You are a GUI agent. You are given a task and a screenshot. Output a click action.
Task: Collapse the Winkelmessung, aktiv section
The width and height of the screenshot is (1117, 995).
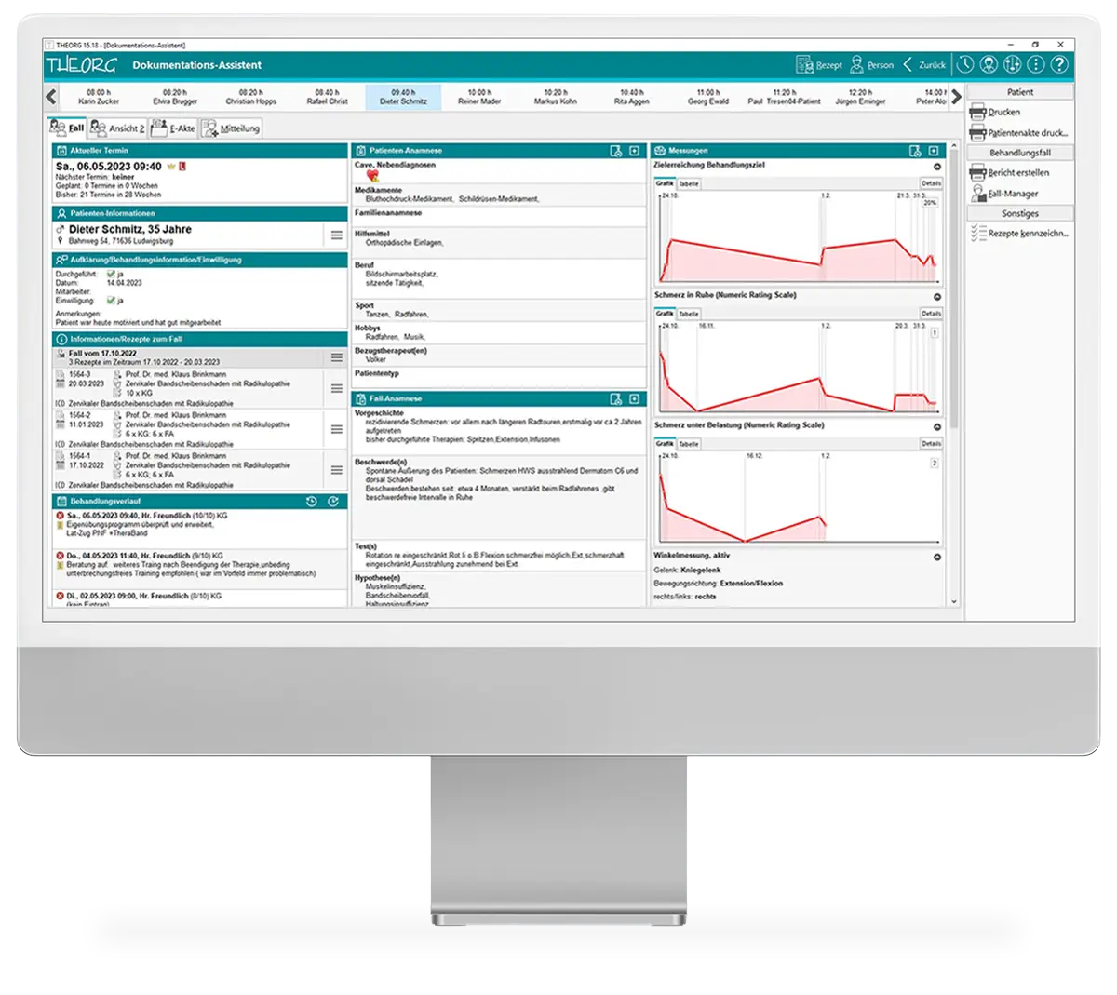pos(936,558)
